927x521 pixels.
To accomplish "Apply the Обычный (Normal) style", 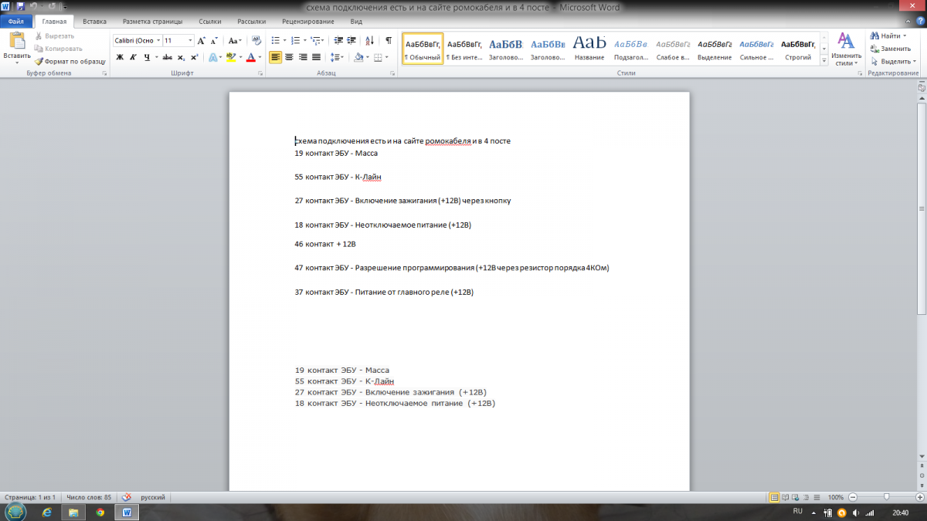I will click(423, 49).
